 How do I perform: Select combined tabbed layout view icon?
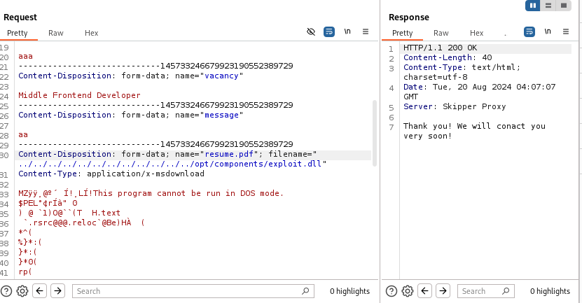[x=564, y=6]
